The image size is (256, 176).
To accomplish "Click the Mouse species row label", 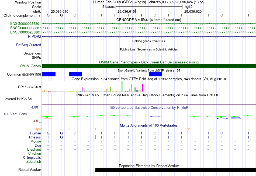I will click(36, 141).
